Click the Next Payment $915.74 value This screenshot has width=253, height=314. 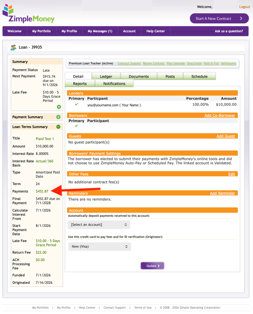pyautogui.click(x=49, y=76)
